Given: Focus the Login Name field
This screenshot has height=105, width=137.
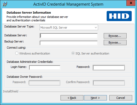Looking at the screenshot, I should (45, 68).
